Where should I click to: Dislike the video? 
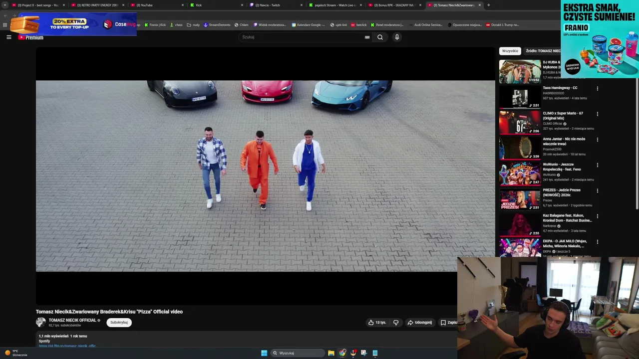396,323
